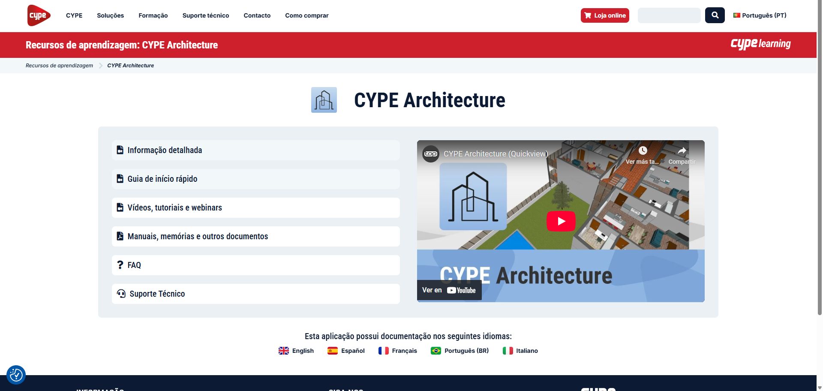Click the Compartir share arrow icon
Screen dimensions: 823x391
pyautogui.click(x=682, y=151)
